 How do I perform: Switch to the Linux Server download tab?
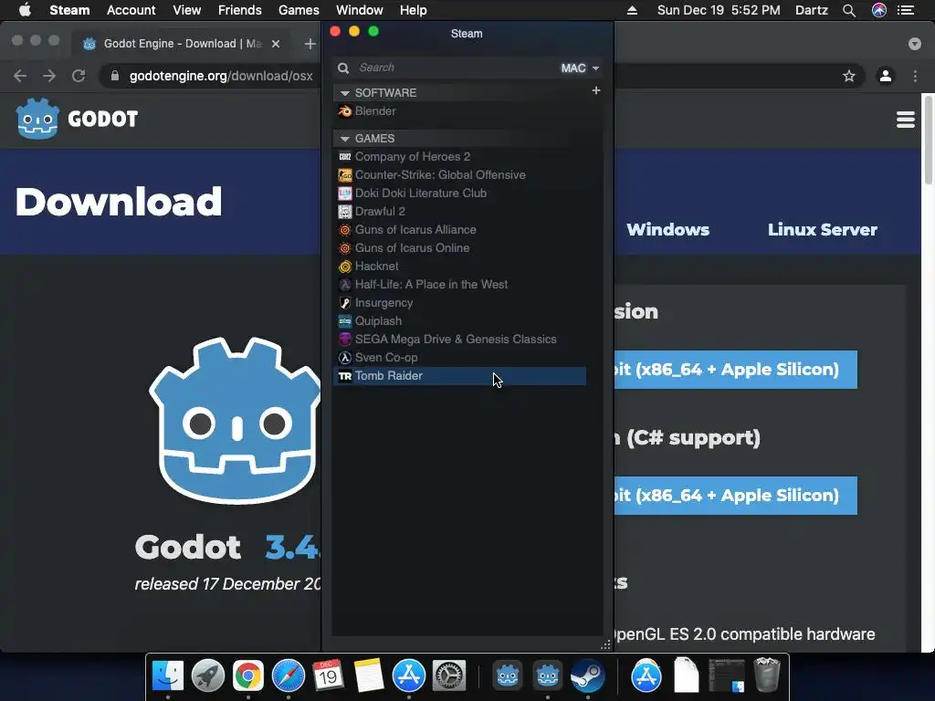(823, 229)
